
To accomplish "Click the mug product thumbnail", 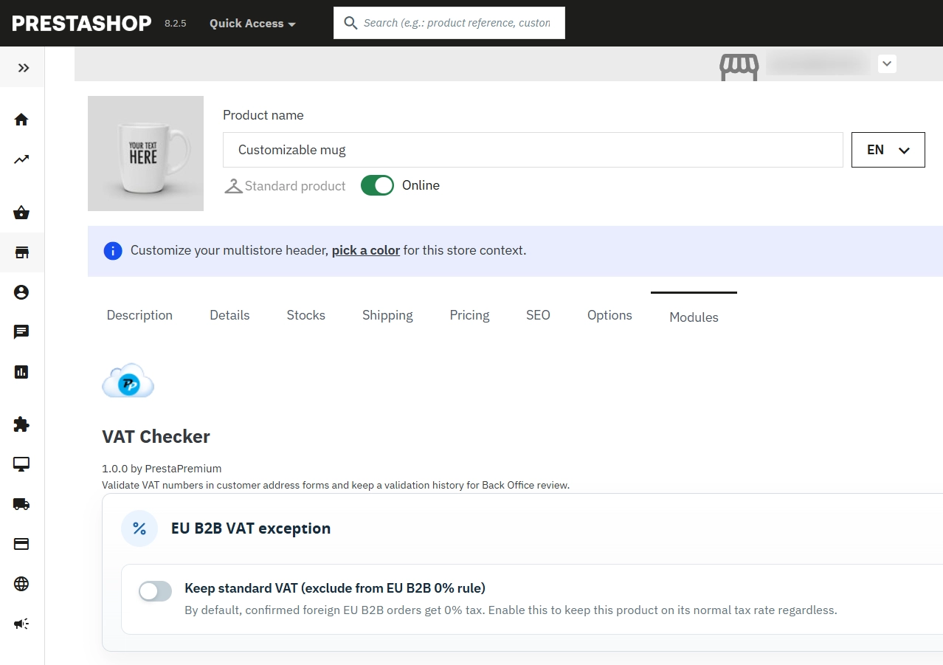I will [145, 154].
